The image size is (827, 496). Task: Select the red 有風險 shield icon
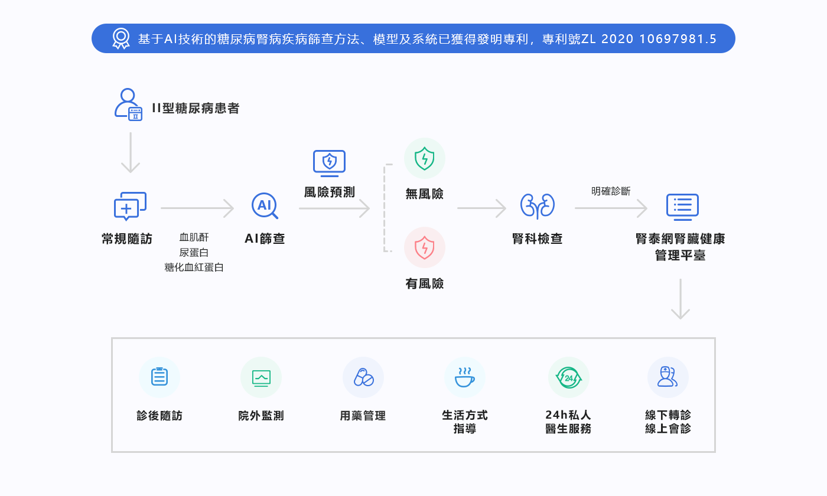pyautogui.click(x=424, y=247)
